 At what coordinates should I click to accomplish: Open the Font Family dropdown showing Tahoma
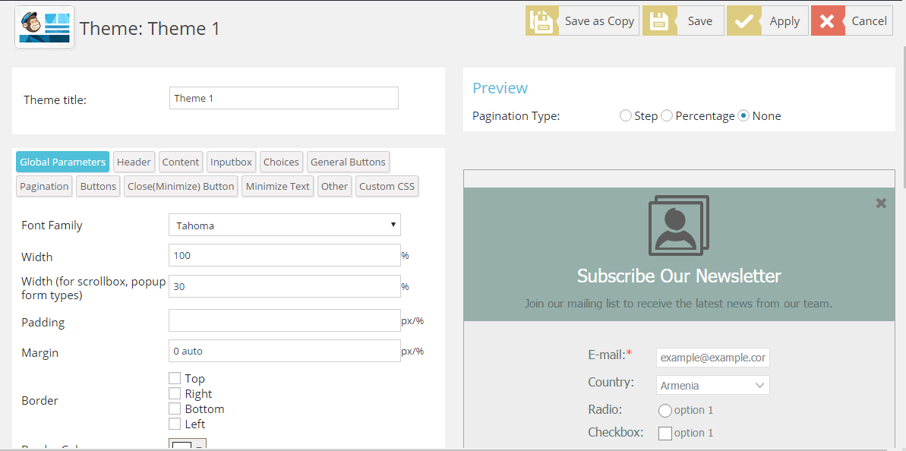[x=284, y=225]
